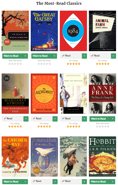
Task: Open the shelf dropdown arrow under 1984
Action: point(84,56)
